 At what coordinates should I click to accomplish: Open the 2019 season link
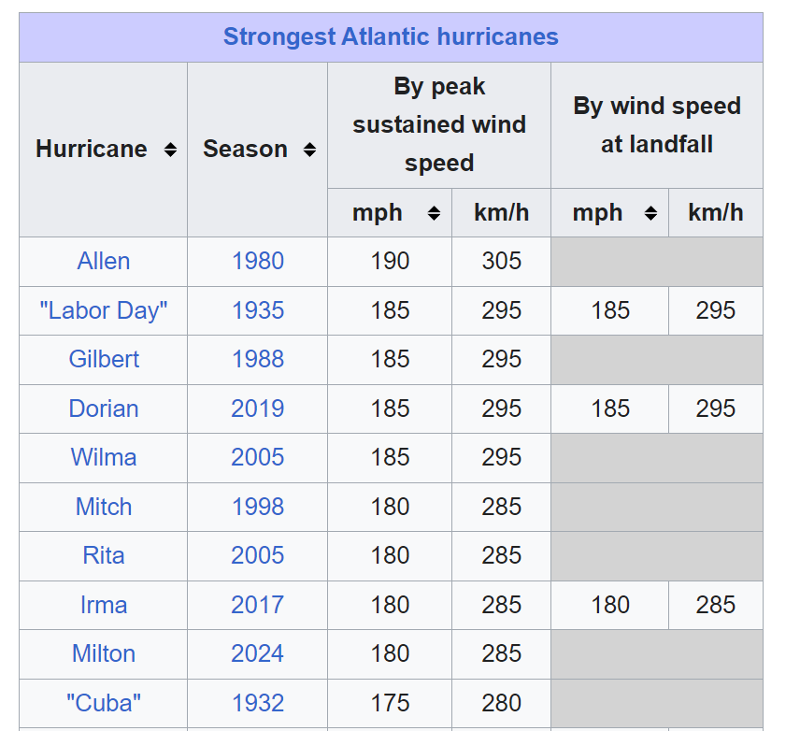pos(258,408)
